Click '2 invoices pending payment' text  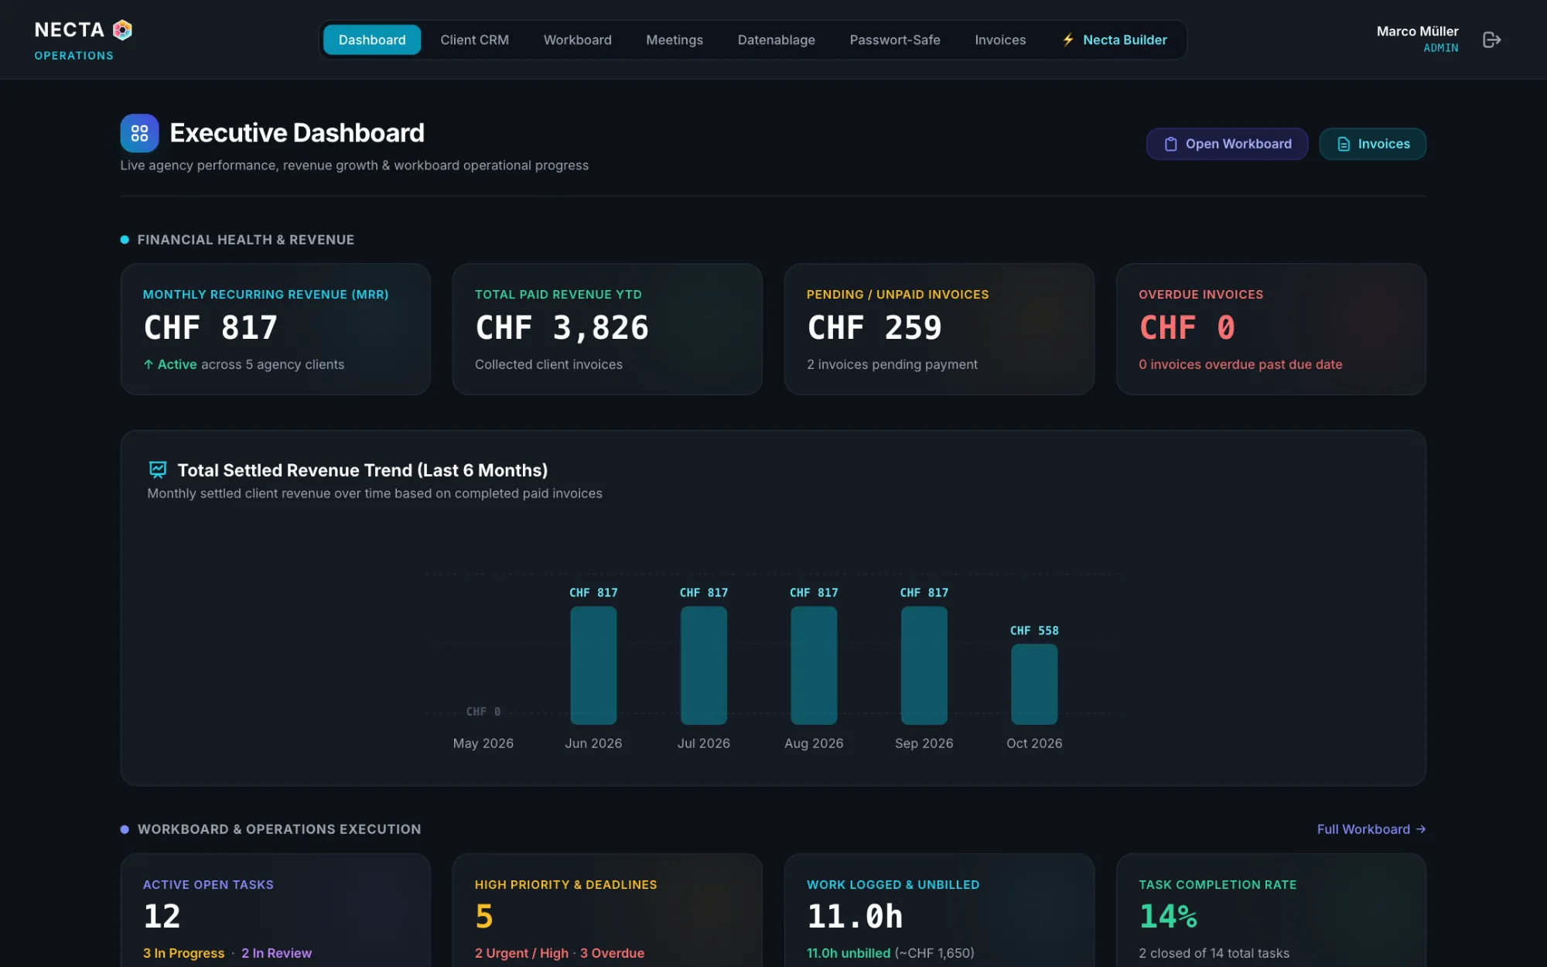tap(892, 364)
